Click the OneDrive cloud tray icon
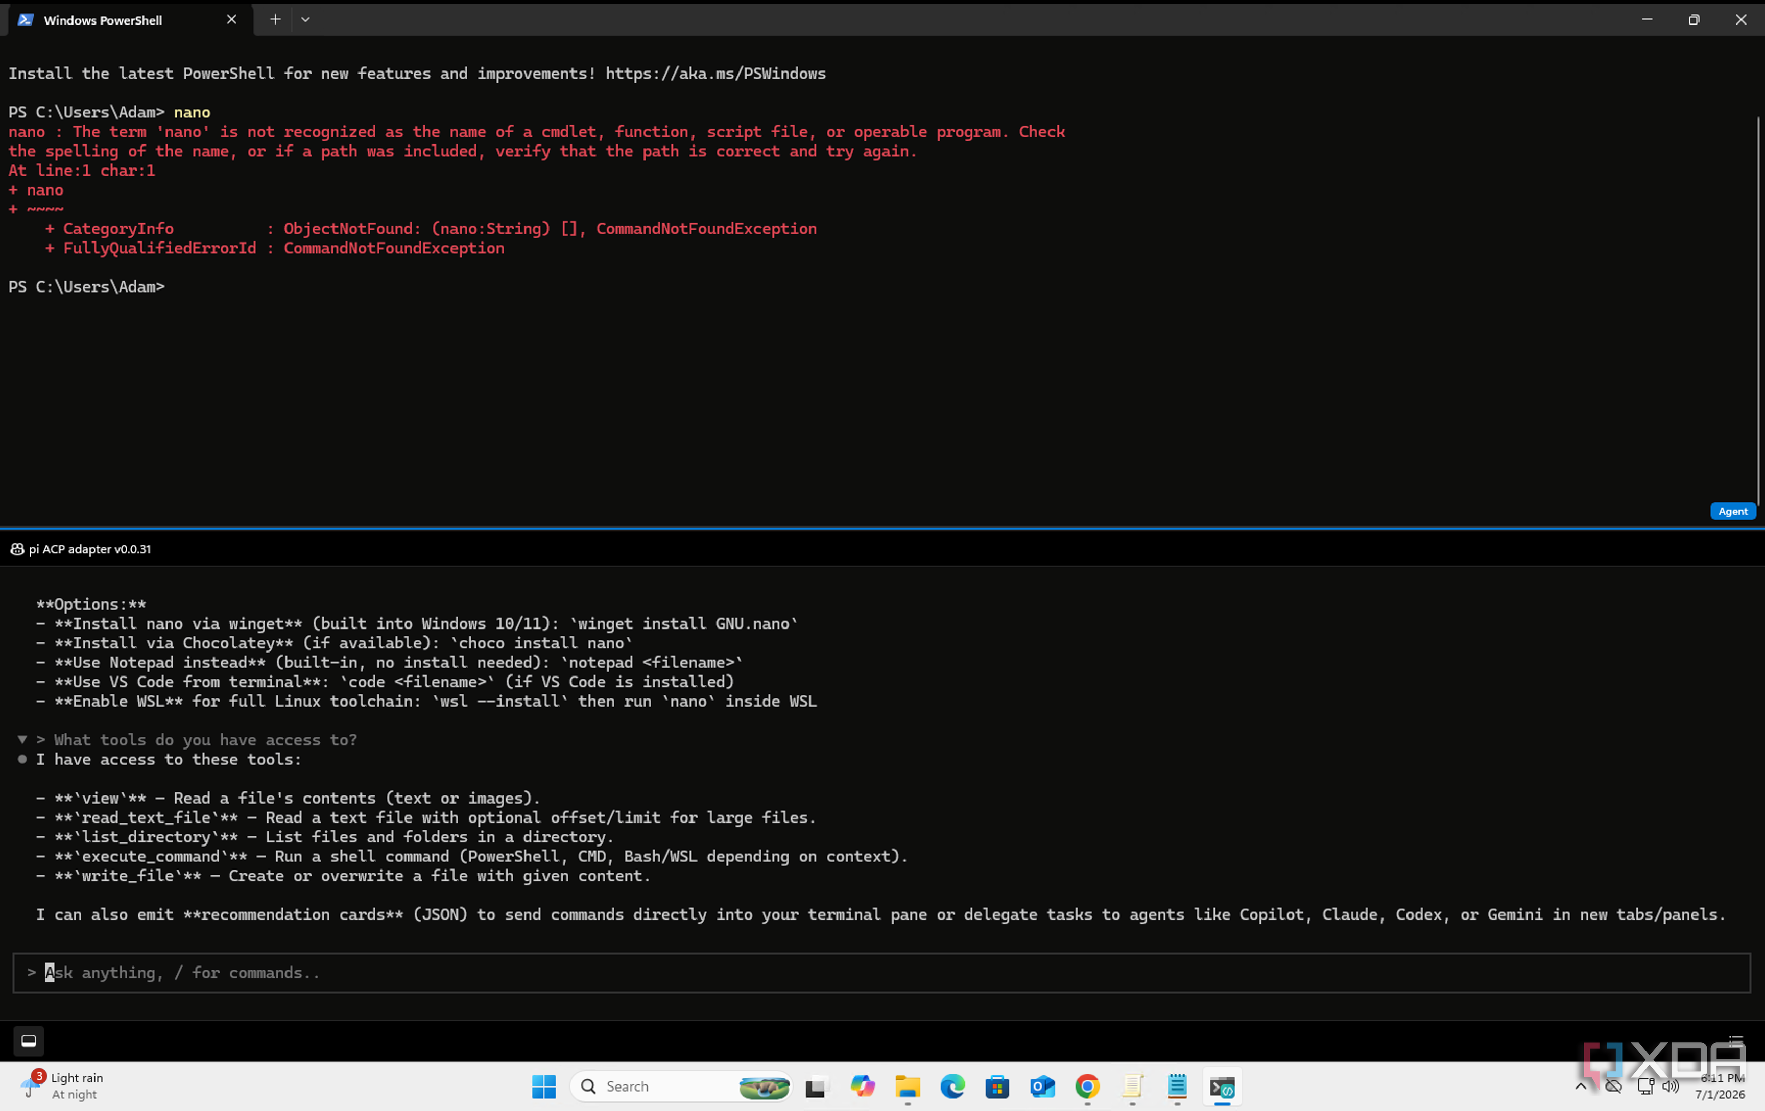1765x1111 pixels. click(1612, 1086)
